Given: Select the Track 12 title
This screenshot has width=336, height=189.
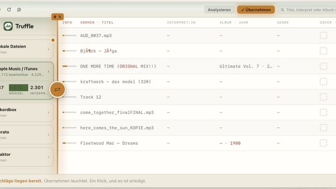Looking at the screenshot, I should click(91, 97).
